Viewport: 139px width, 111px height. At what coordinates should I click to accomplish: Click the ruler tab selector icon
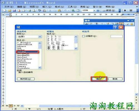pyautogui.click(x=4, y=14)
